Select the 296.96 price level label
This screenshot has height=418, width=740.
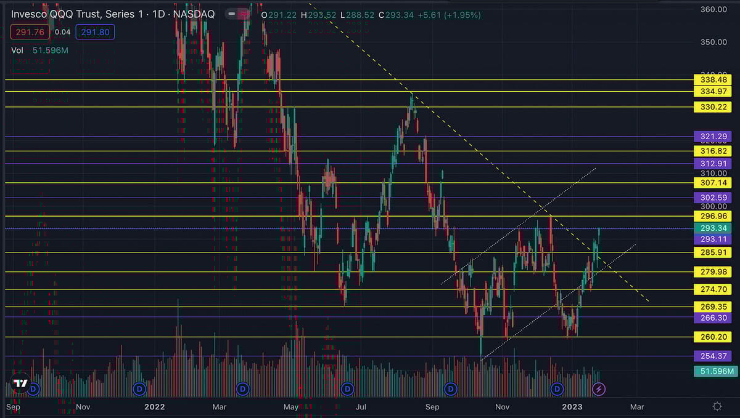coord(714,216)
